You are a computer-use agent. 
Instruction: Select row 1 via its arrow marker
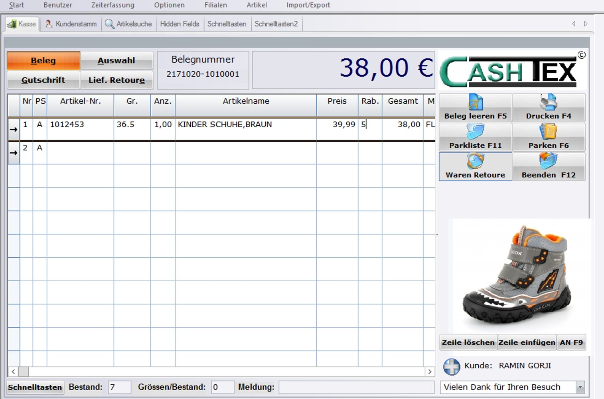14,129
